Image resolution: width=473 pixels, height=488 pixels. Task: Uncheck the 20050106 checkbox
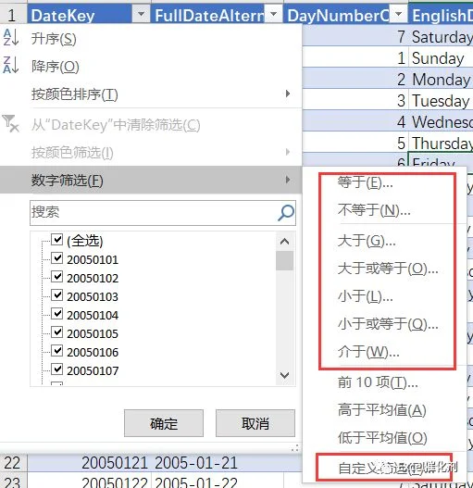point(57,350)
